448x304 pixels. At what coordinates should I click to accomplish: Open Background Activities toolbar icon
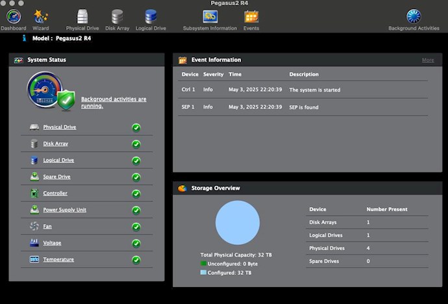tap(414, 16)
